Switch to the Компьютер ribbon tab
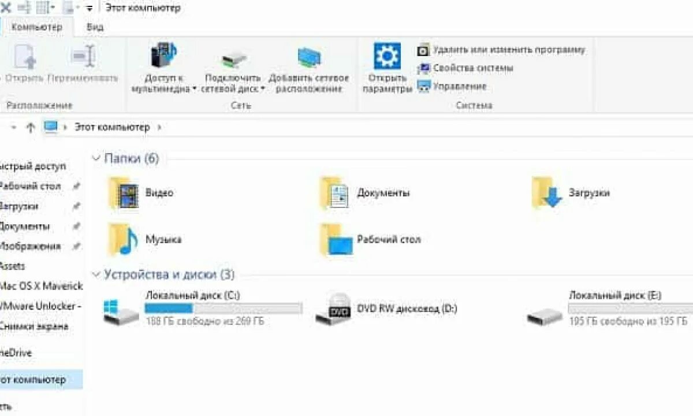 (x=36, y=27)
